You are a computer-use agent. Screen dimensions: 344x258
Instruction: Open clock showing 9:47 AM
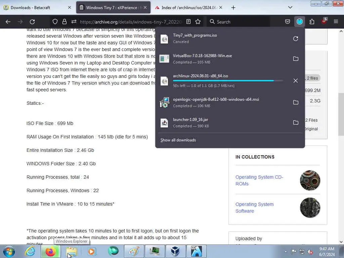(327, 252)
